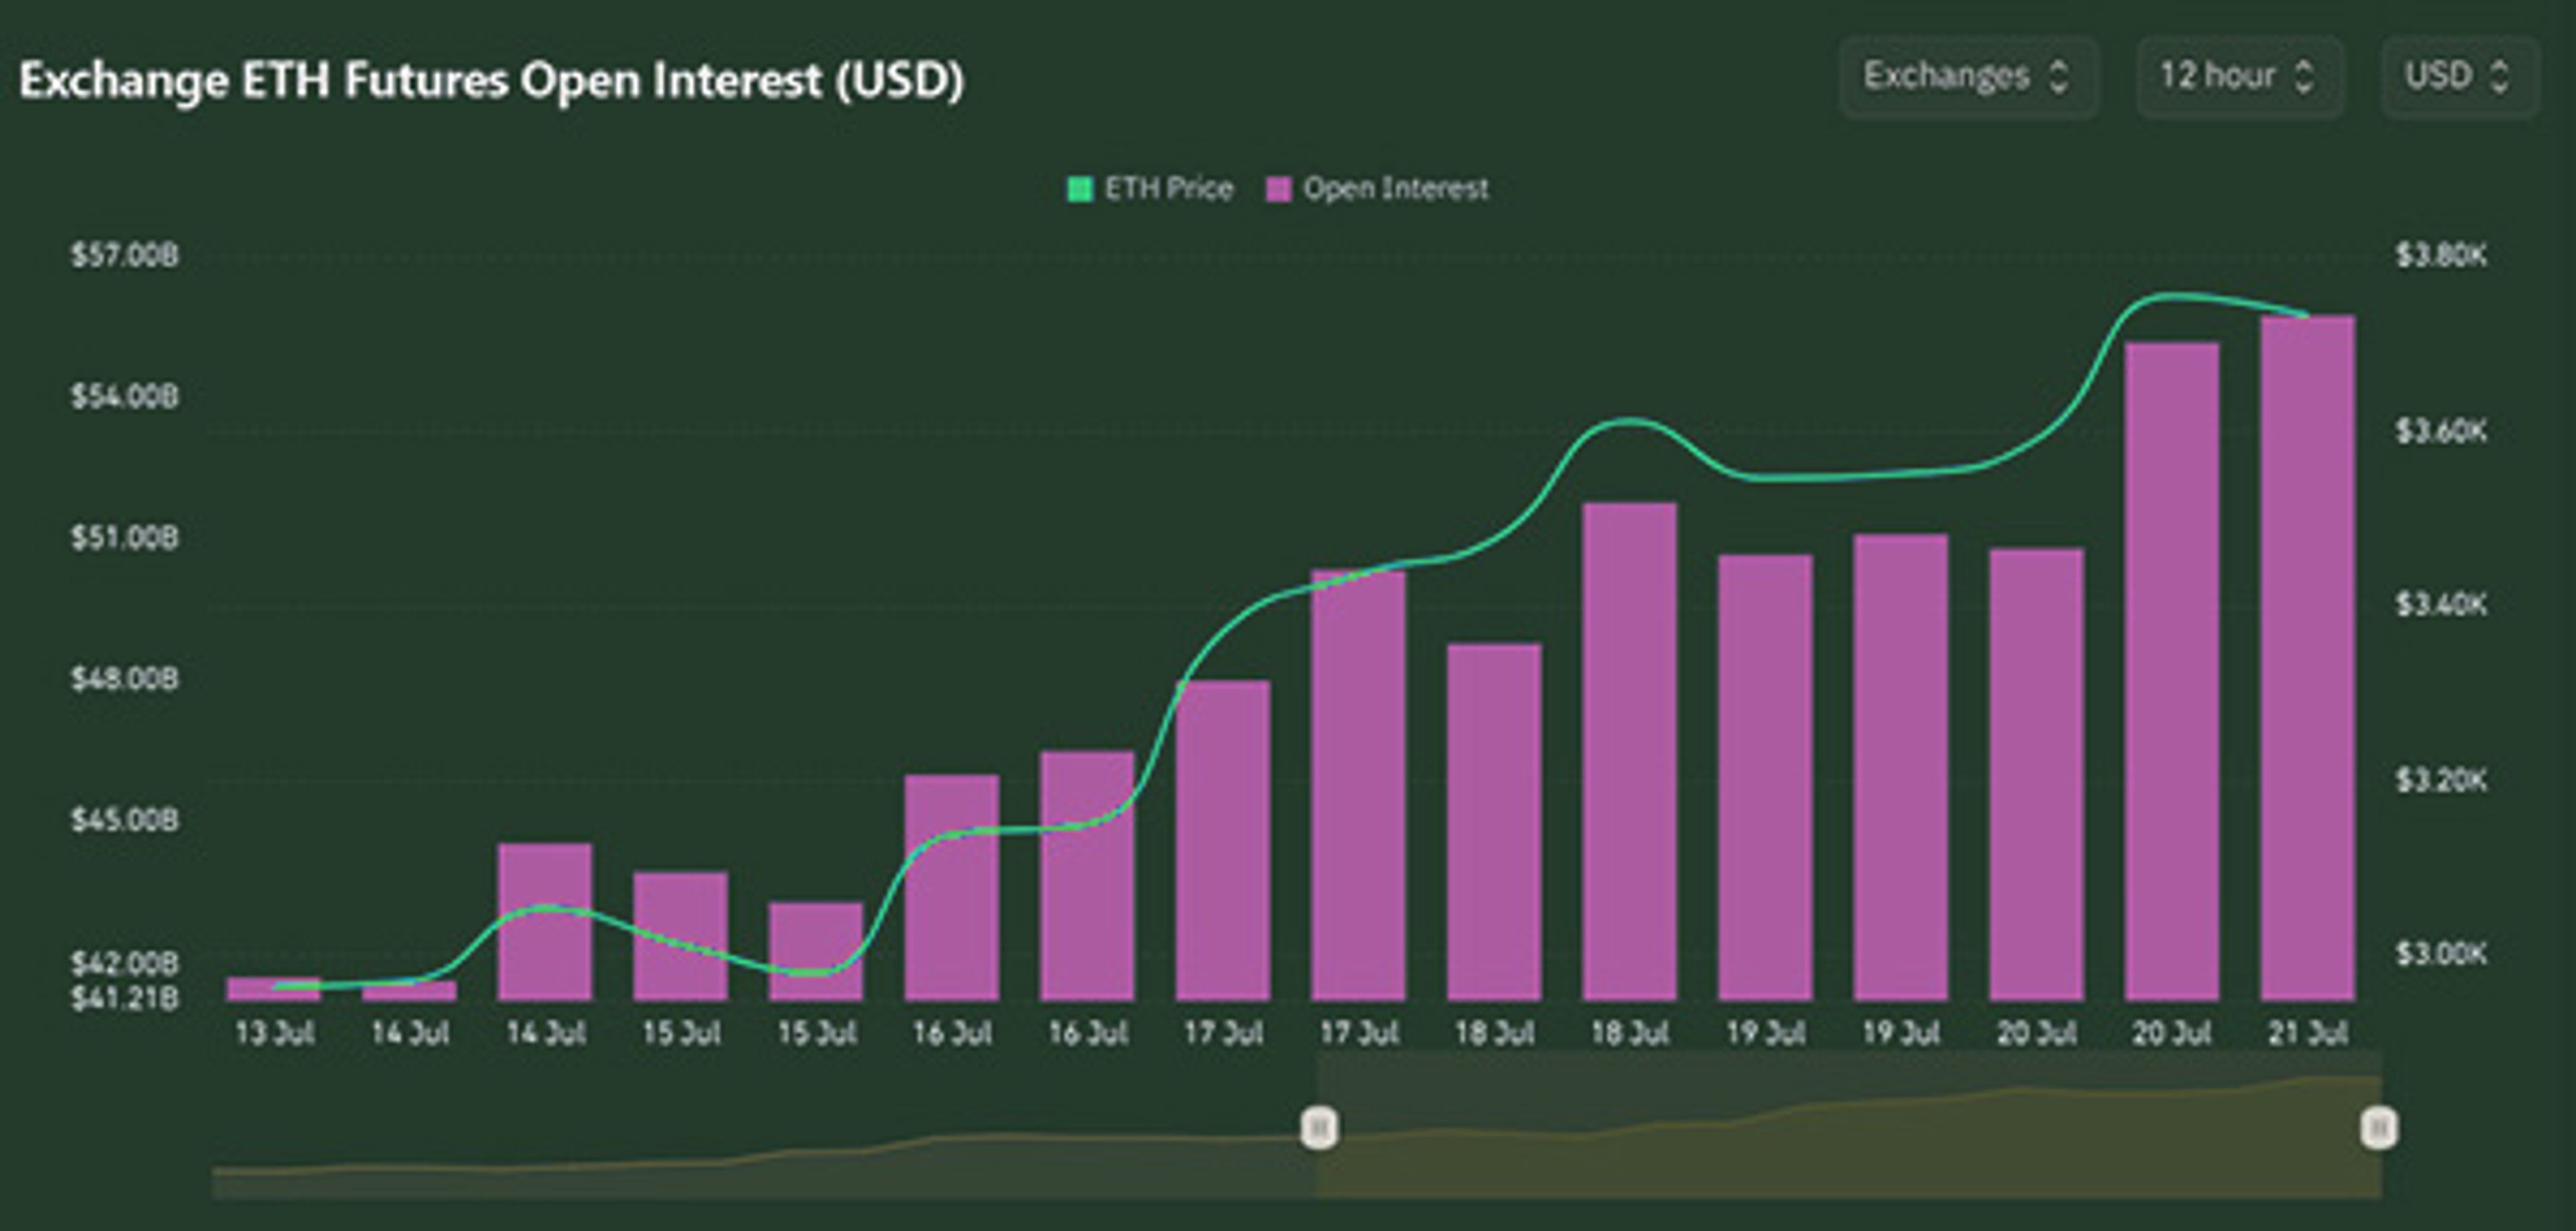Click the second 16 Jul bar
This screenshot has width=2576, height=1231.
pyautogui.click(x=1088, y=875)
